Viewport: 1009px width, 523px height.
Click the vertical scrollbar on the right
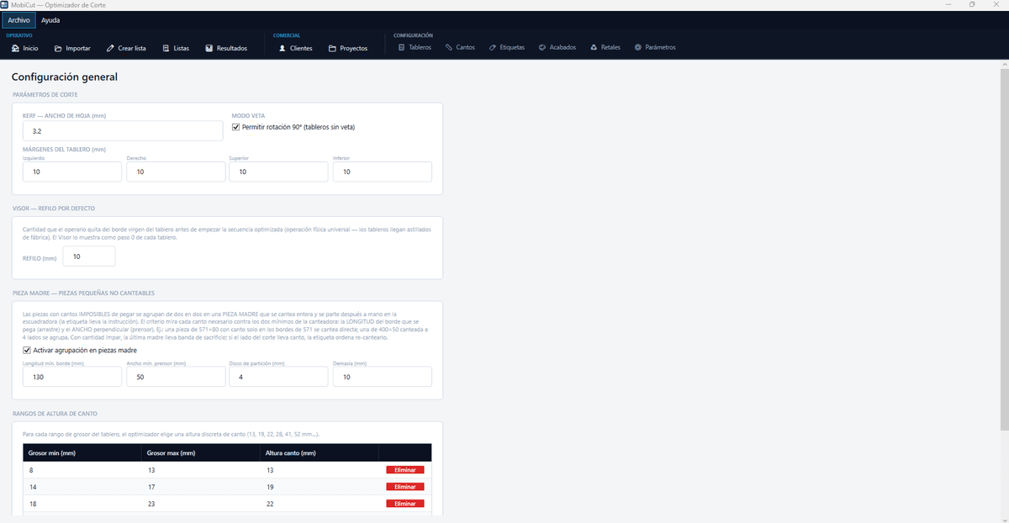[x=1004, y=252]
